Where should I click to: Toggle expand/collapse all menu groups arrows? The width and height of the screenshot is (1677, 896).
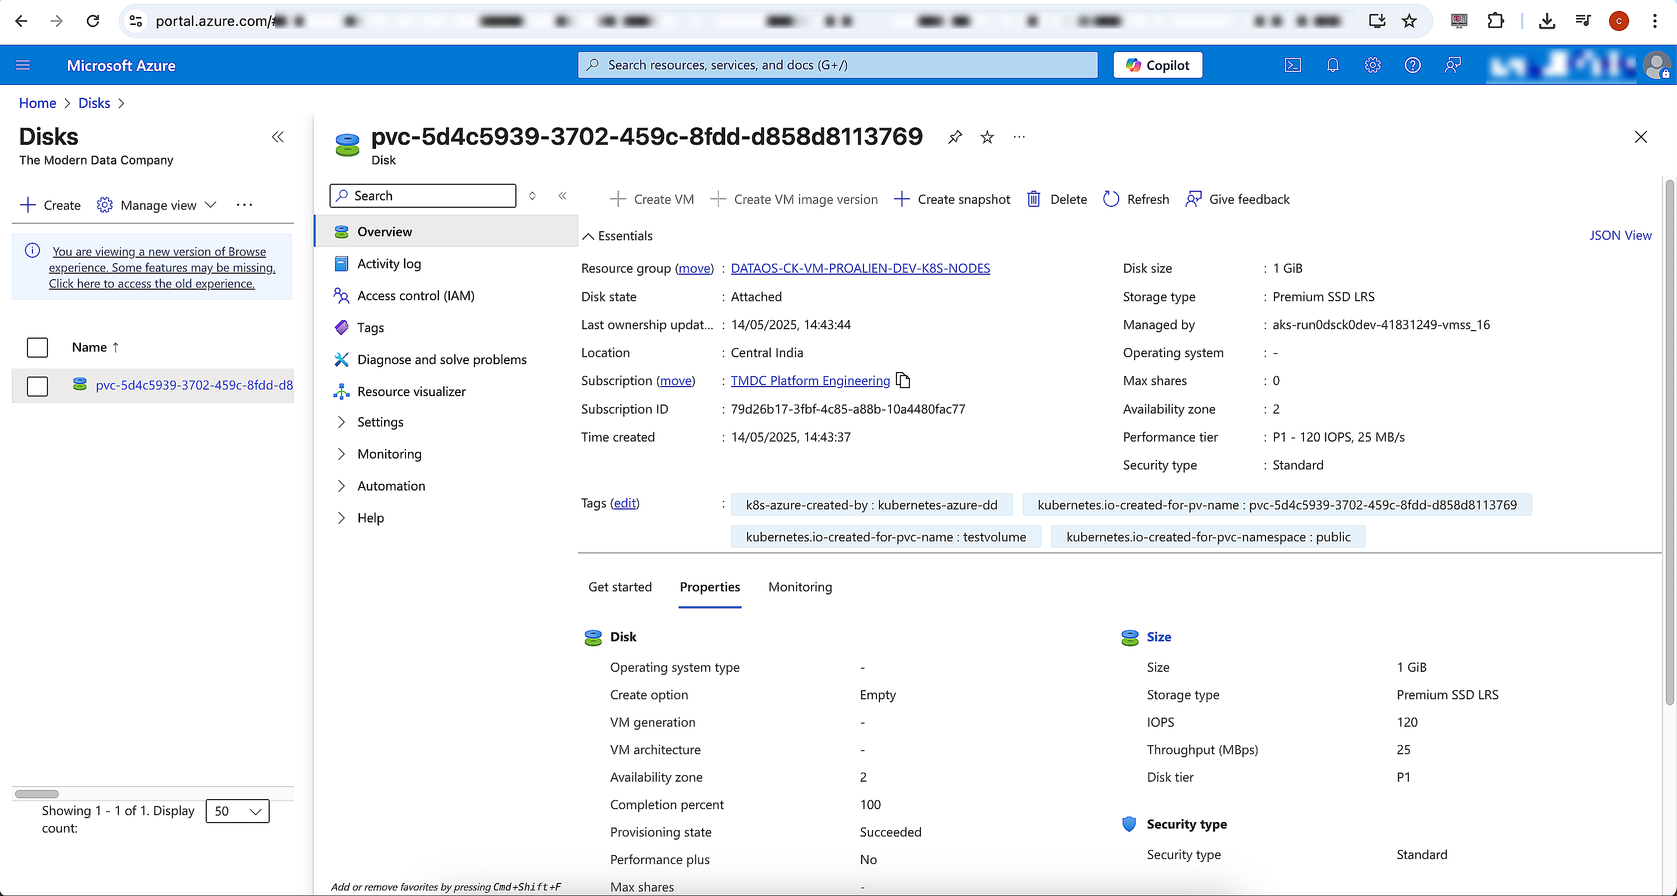(x=532, y=195)
